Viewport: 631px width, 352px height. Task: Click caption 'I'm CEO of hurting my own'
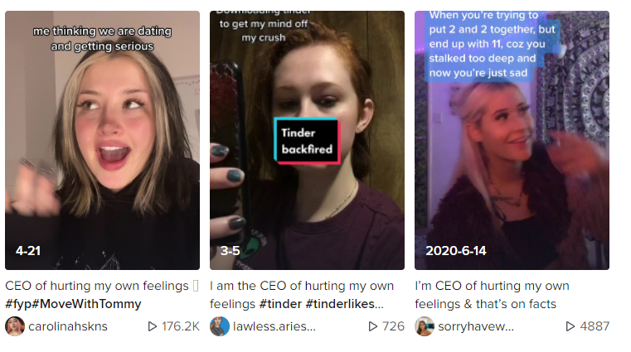pyautogui.click(x=493, y=286)
